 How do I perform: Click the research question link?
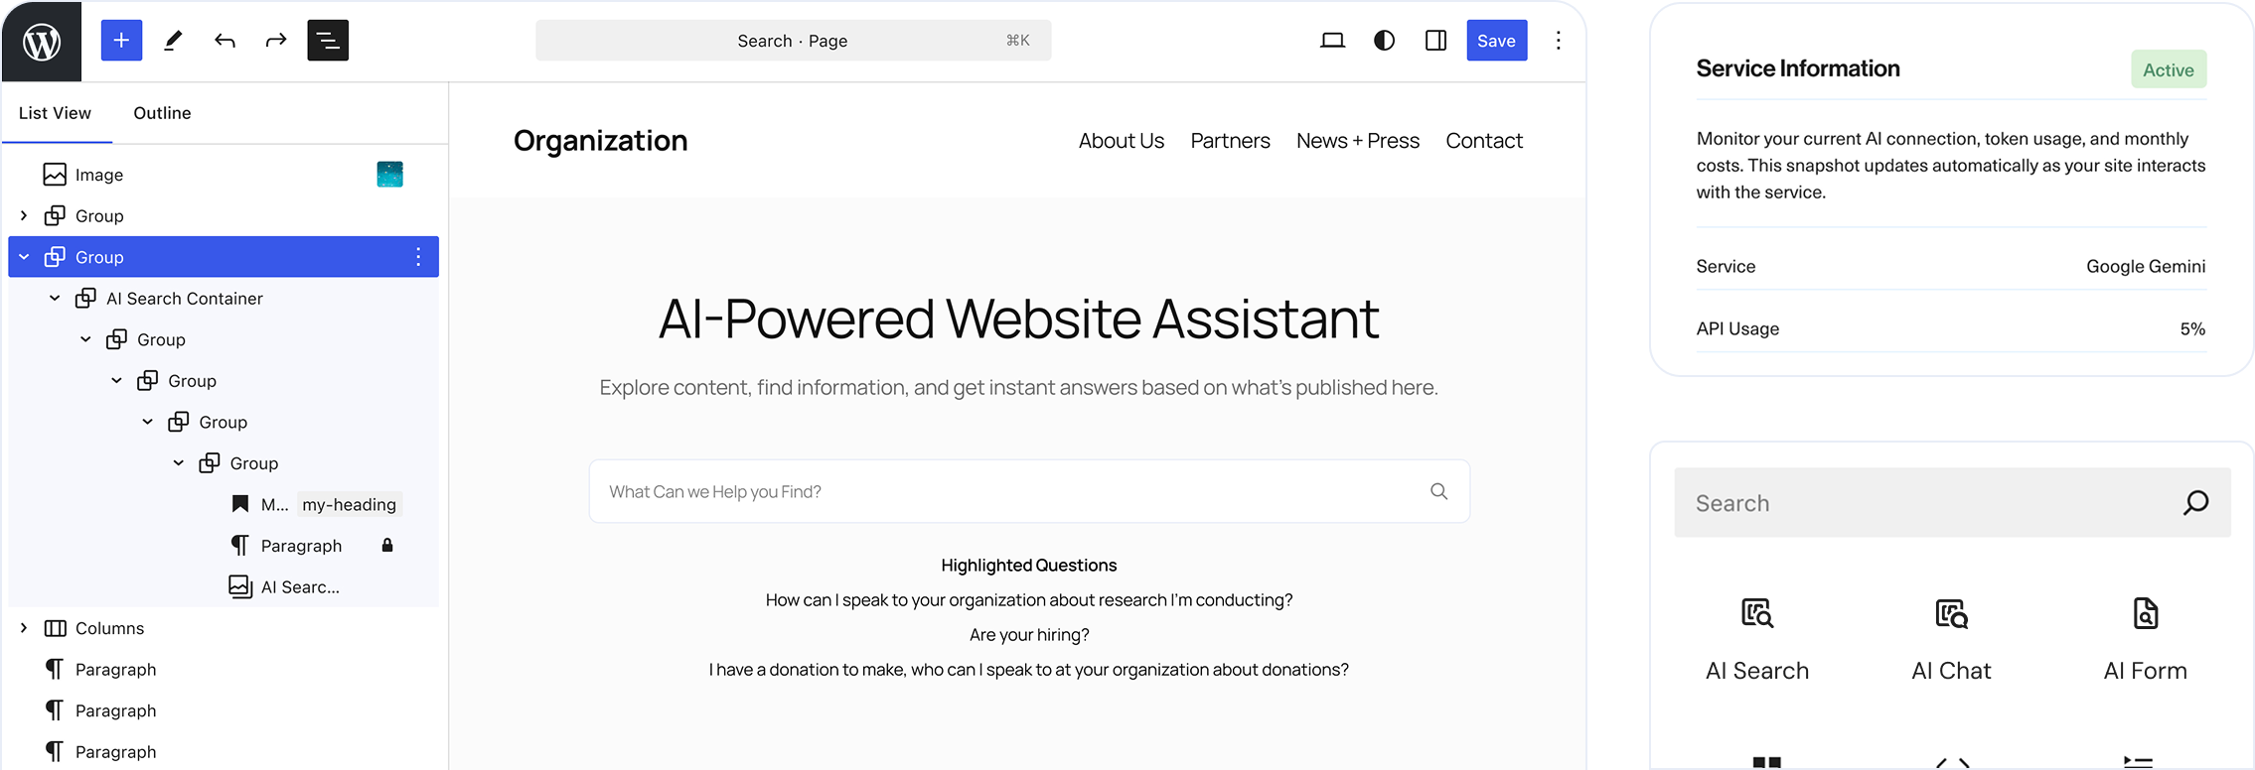point(1029,600)
